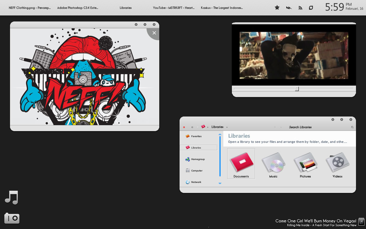This screenshot has height=229, width=366.
Task: Switch to the Adobe Photoshop CS4 taskbar item
Action: click(78, 8)
